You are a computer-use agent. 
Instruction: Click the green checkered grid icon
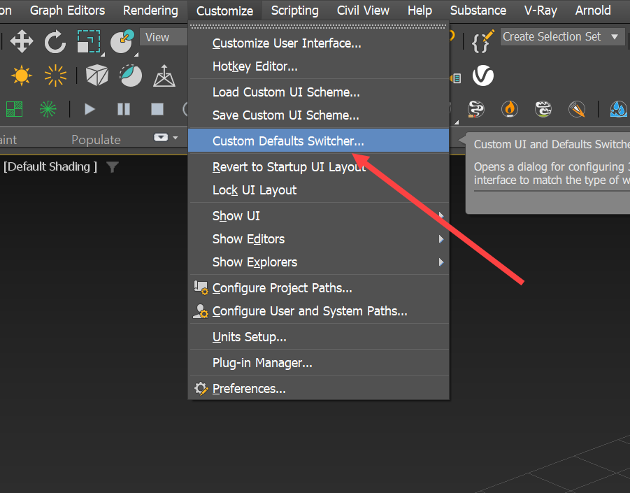click(x=15, y=109)
